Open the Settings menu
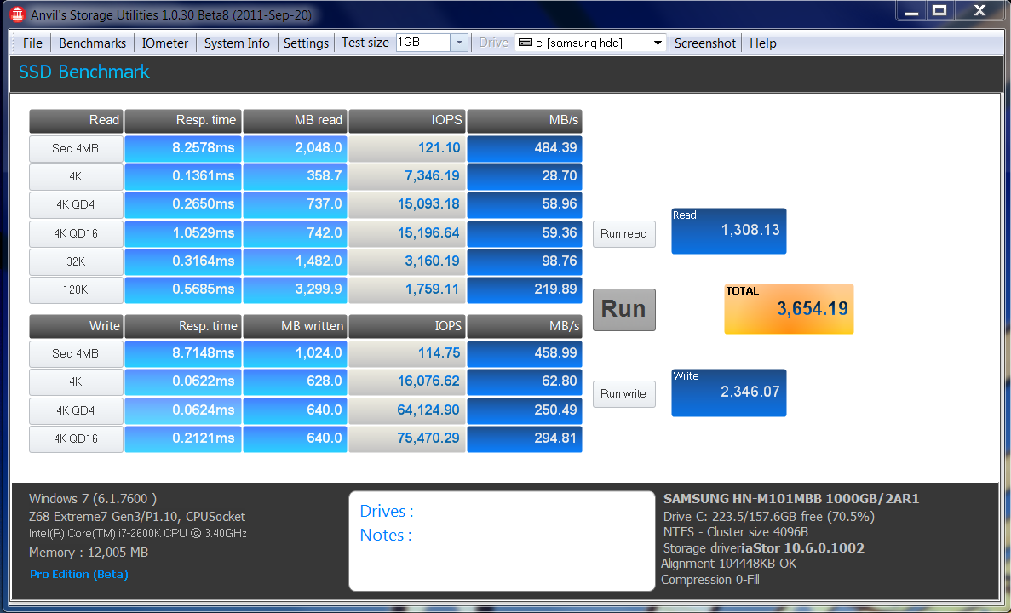 pyautogui.click(x=306, y=43)
